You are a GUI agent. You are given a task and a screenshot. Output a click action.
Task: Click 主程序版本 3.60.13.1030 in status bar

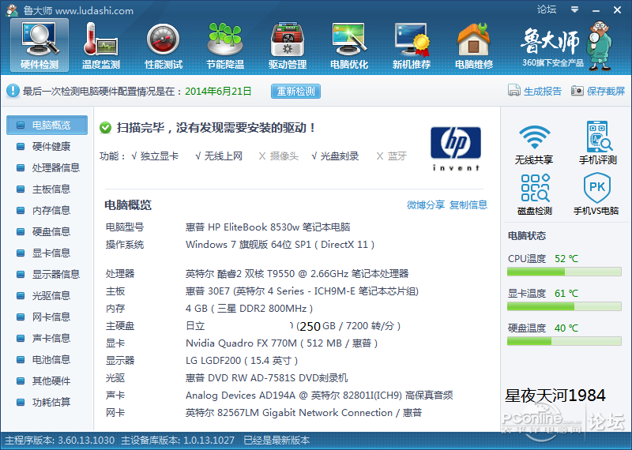(60, 441)
